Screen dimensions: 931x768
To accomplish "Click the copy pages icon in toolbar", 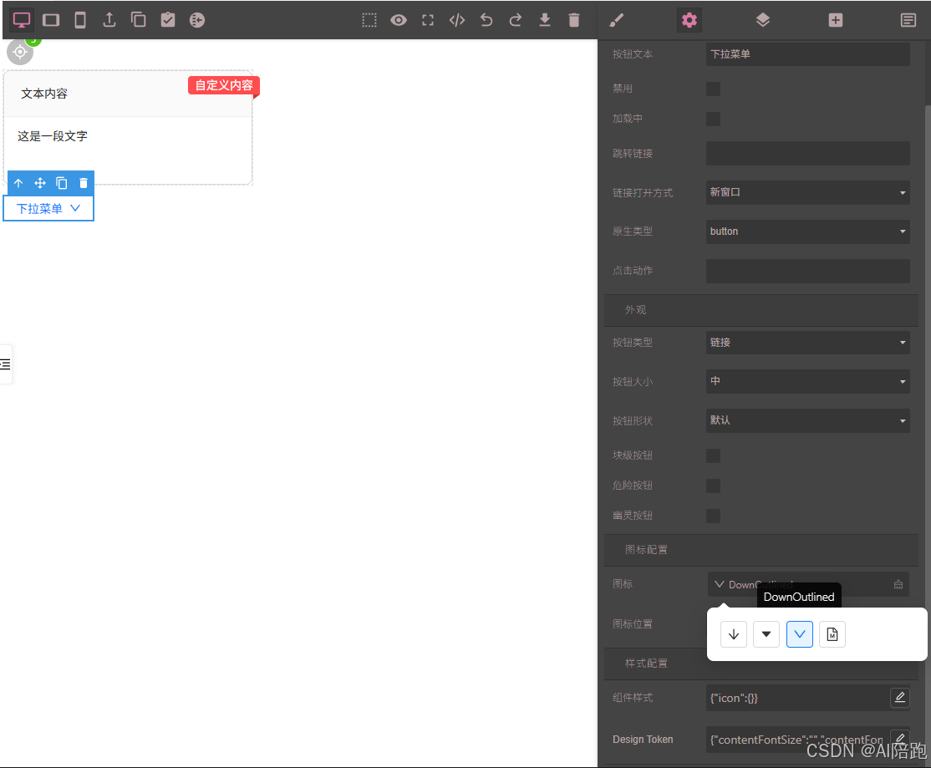I will tap(139, 20).
